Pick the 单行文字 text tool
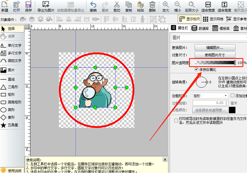 click(12, 45)
